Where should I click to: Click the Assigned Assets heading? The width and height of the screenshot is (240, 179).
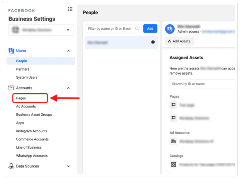[186, 58]
